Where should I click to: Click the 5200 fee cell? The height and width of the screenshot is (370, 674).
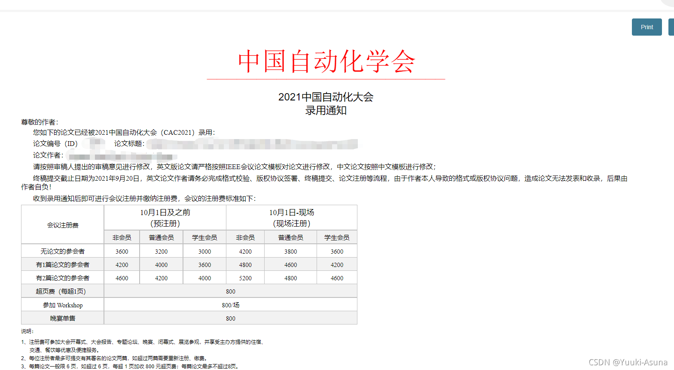245,278
